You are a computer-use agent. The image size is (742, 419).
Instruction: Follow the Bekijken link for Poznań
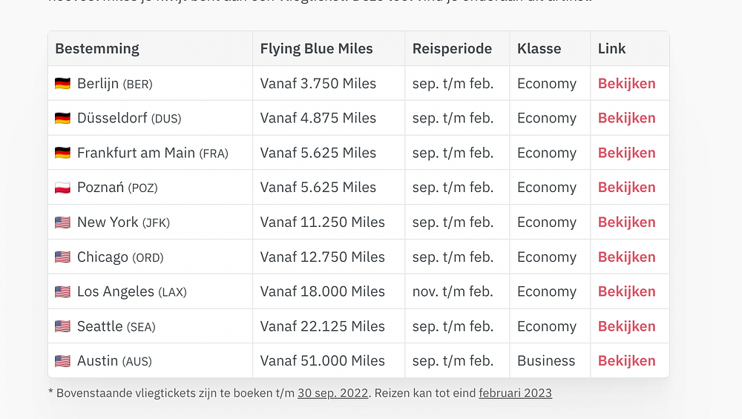click(626, 188)
